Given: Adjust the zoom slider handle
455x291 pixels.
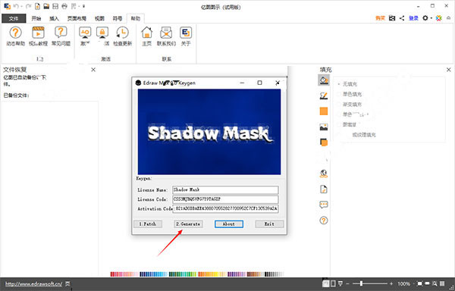Looking at the screenshot, I should 361,283.
